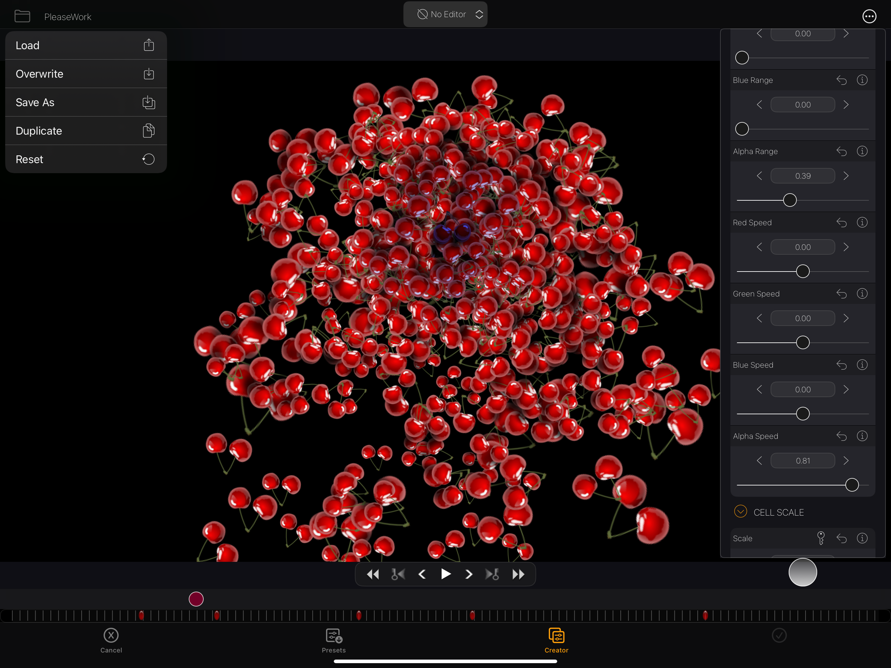Adjust the Red Speed slider handle

point(803,272)
